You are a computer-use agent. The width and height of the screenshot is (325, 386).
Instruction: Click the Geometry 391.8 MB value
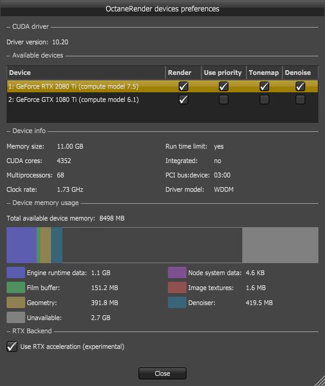tap(104, 303)
